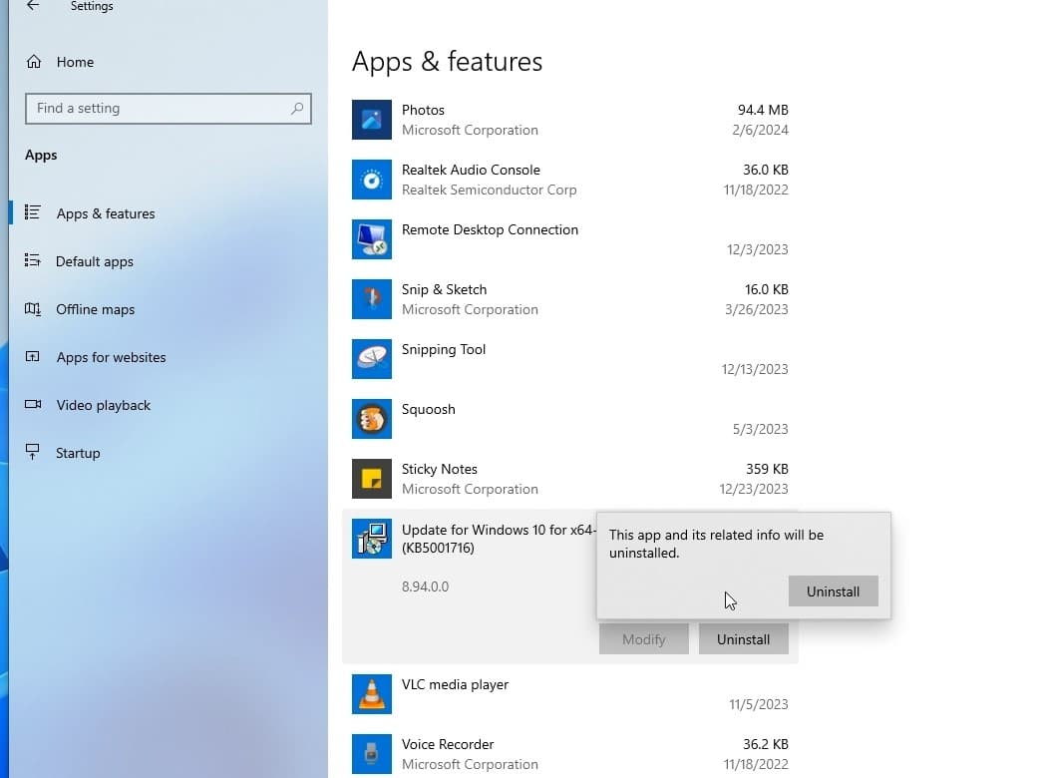The image size is (1041, 778).
Task: Select the Sticky Notes icon
Action: 372,479
